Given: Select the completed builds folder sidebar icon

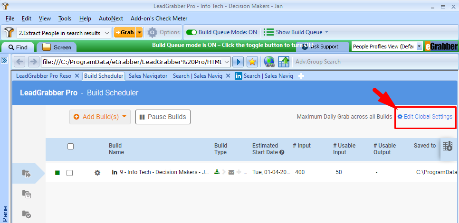Looking at the screenshot, I should click(x=26, y=214).
